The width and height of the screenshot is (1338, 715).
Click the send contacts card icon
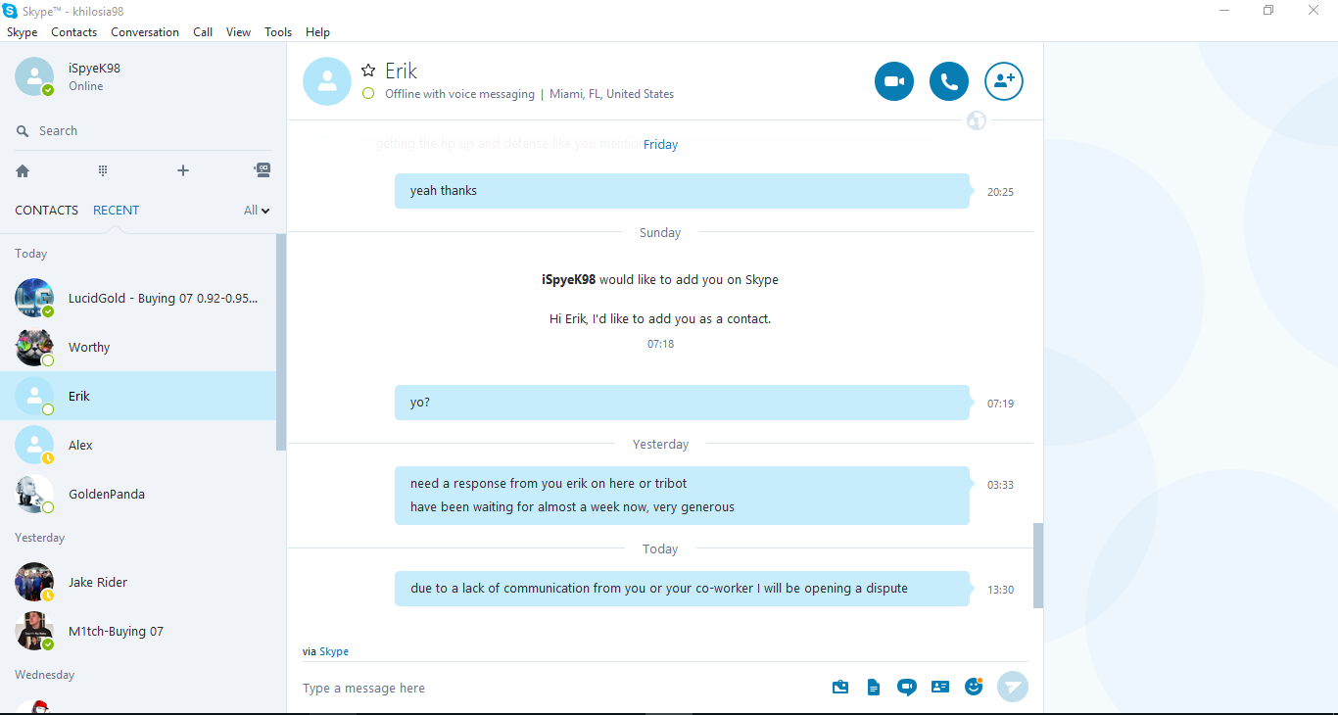940,687
